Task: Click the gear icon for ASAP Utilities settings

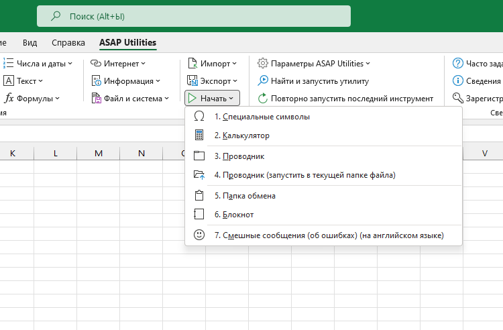Action: coord(263,64)
